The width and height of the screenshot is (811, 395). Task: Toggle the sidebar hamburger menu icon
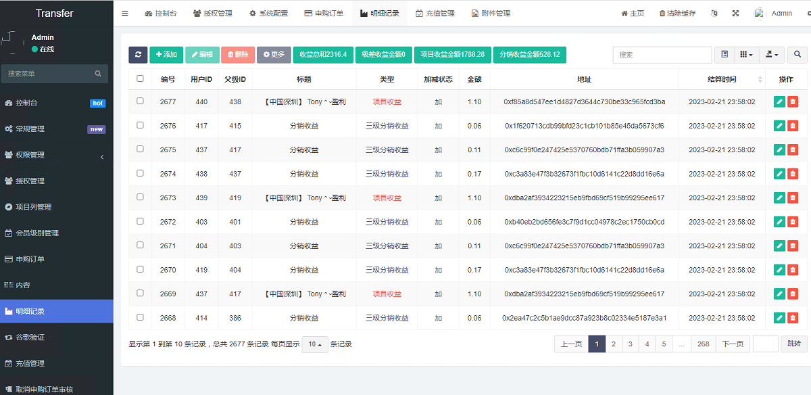[125, 14]
